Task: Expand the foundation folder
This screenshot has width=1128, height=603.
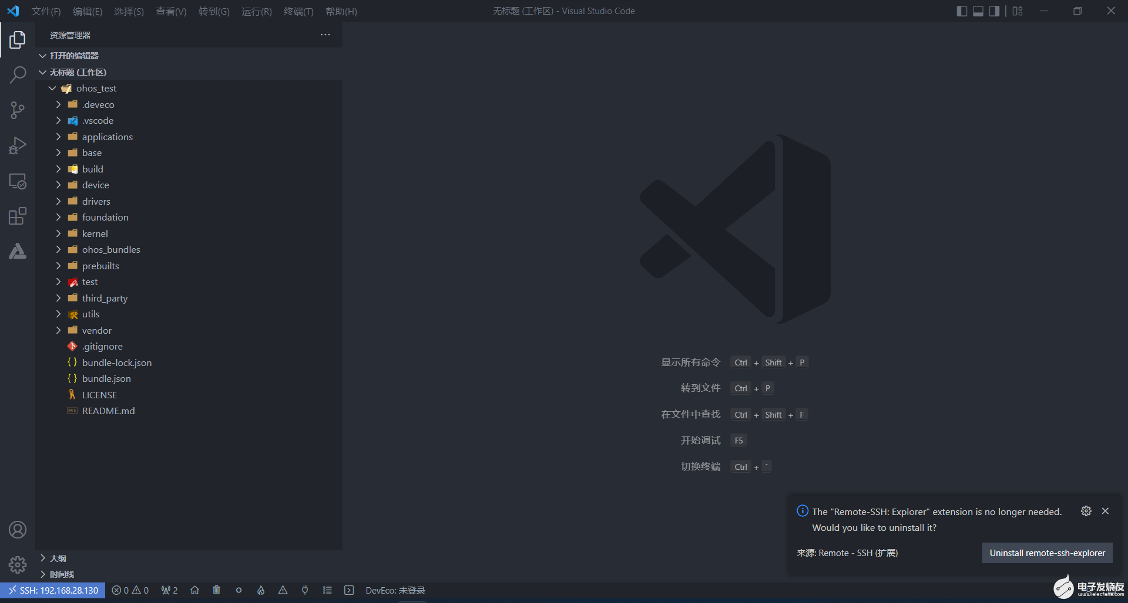Action: (x=58, y=217)
